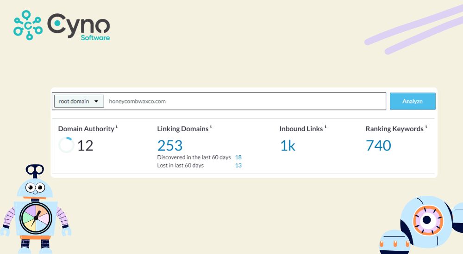Select the 18 discovered domains link

click(238, 157)
